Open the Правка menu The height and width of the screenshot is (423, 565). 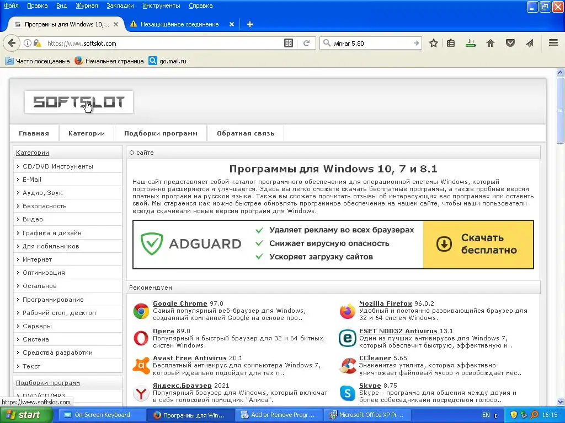point(38,6)
